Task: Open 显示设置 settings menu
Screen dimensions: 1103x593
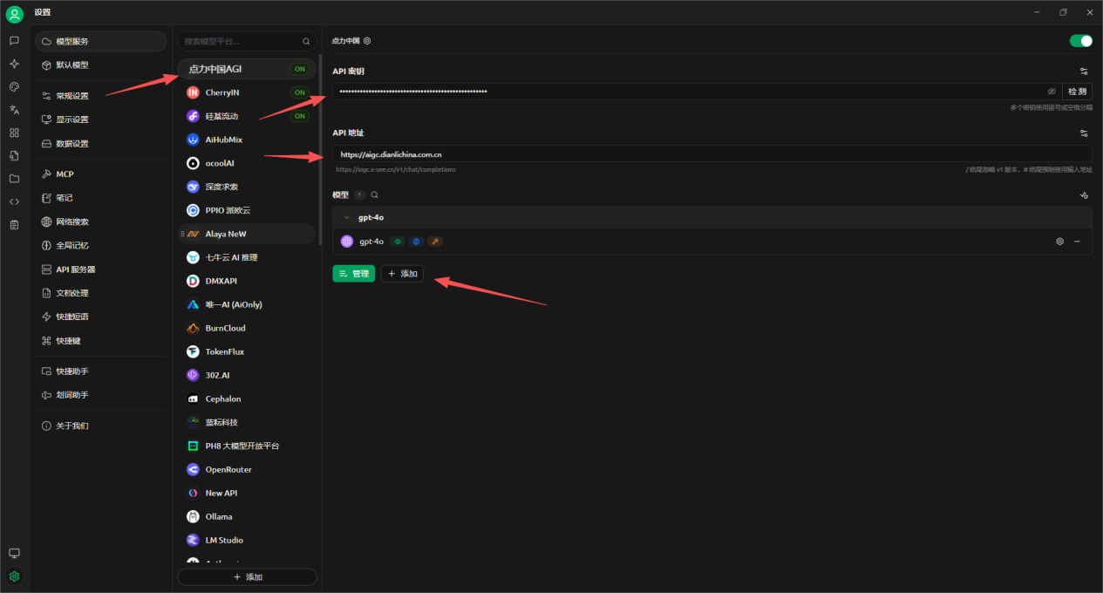Action: (x=101, y=119)
